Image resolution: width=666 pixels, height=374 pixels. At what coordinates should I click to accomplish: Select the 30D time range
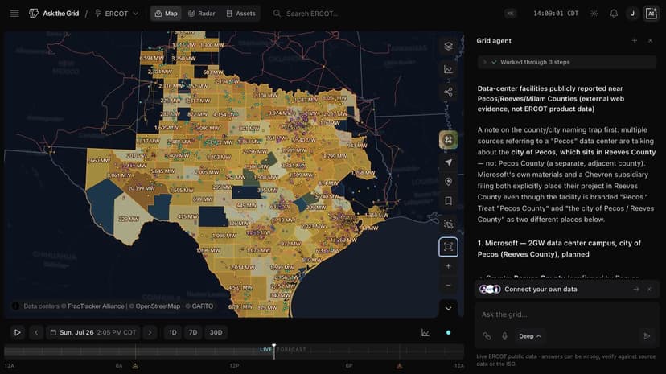pyautogui.click(x=216, y=332)
